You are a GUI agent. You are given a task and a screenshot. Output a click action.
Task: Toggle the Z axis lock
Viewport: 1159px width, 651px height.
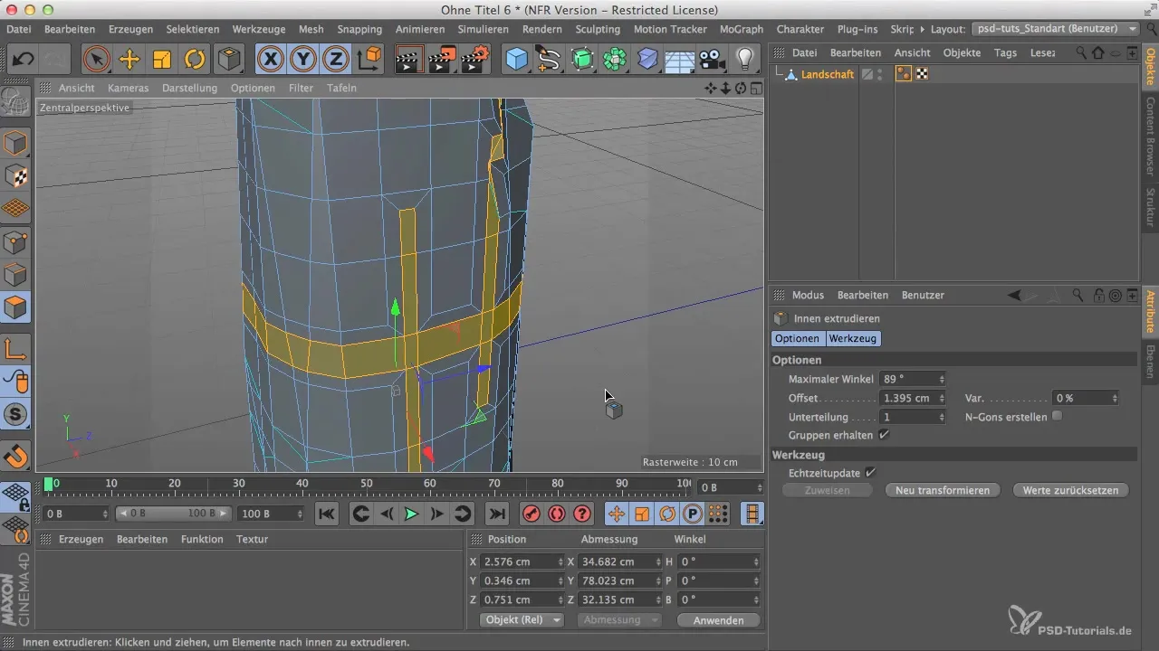click(x=336, y=60)
